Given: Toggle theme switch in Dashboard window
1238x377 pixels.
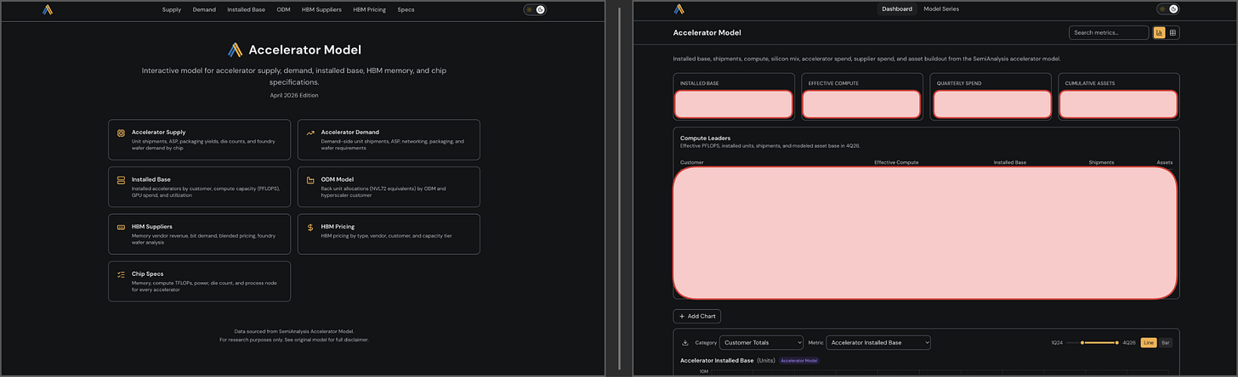Looking at the screenshot, I should [x=1167, y=9].
